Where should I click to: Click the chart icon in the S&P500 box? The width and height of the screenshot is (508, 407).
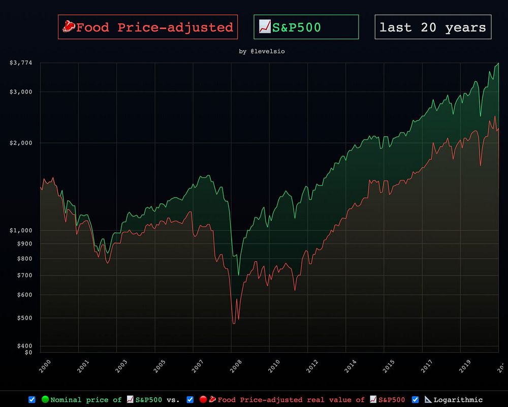coord(265,26)
